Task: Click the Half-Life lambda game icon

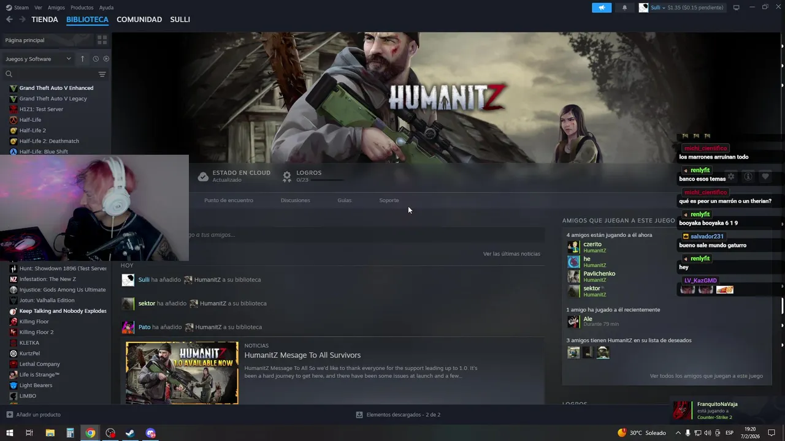Action: click(x=13, y=120)
